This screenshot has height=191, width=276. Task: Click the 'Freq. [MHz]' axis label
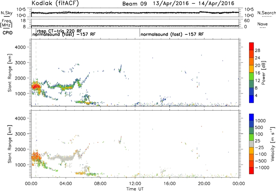pyautogui.click(x=7, y=23)
